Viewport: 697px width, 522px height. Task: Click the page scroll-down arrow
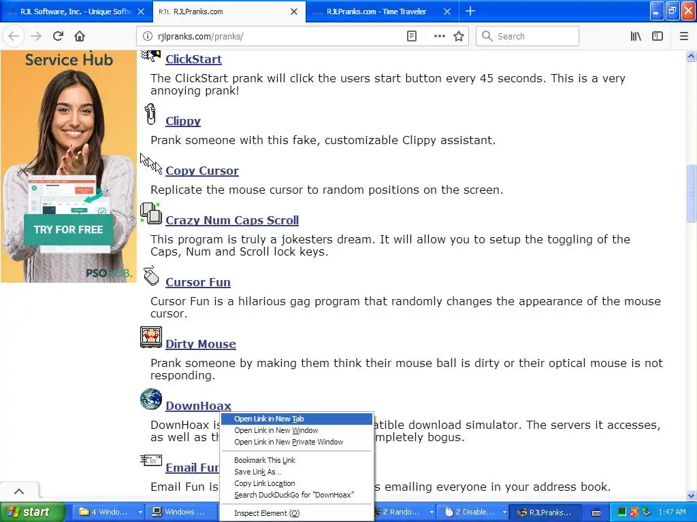[691, 495]
